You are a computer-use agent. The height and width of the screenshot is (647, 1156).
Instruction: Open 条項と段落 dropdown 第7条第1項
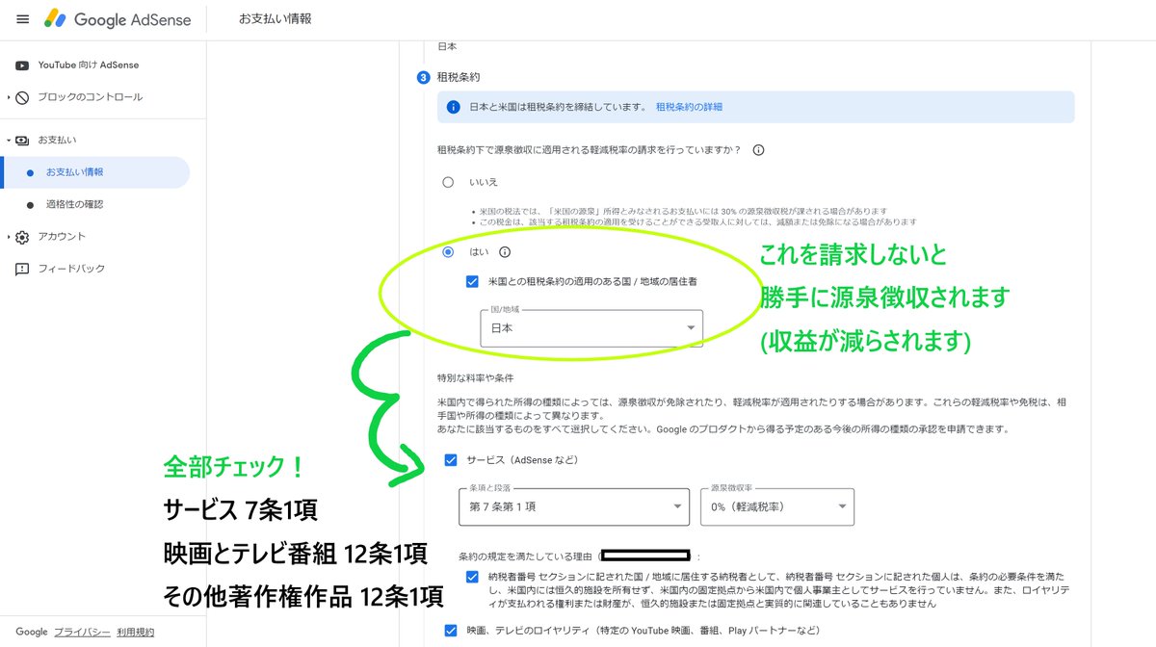tap(574, 506)
